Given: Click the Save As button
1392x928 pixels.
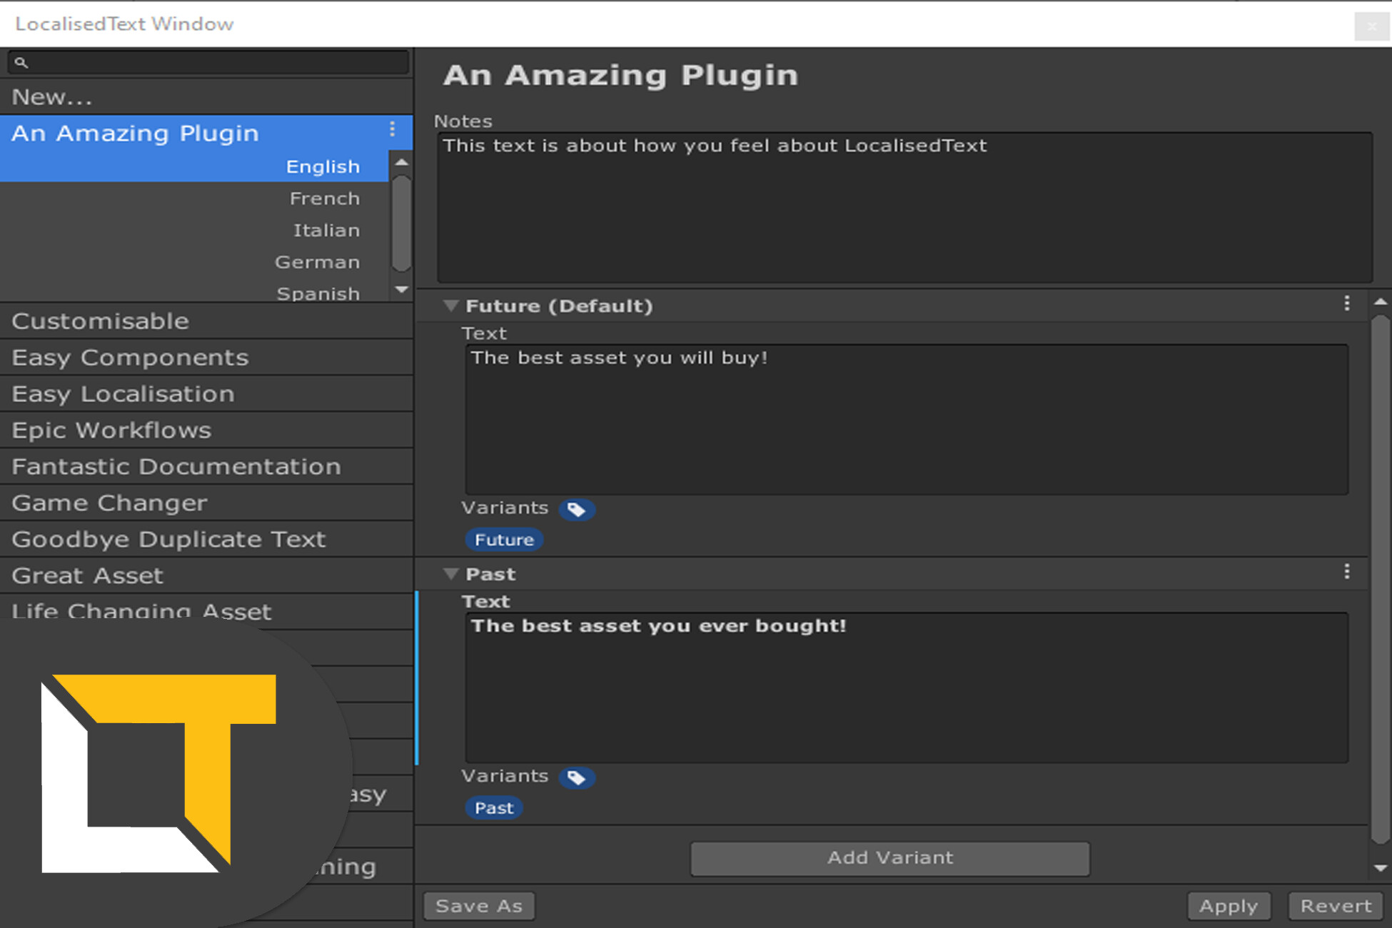Looking at the screenshot, I should [x=478, y=905].
